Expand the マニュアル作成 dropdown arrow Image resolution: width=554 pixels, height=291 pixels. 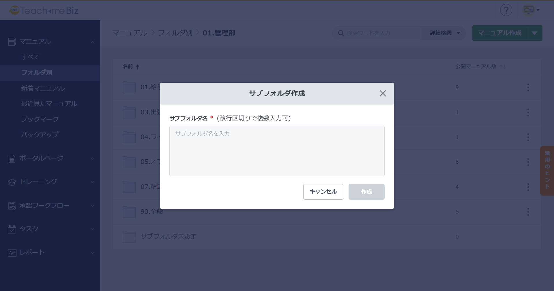535,33
